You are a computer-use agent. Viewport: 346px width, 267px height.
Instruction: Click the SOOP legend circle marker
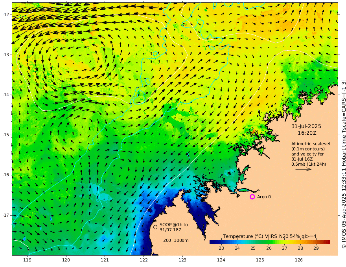click(155, 227)
